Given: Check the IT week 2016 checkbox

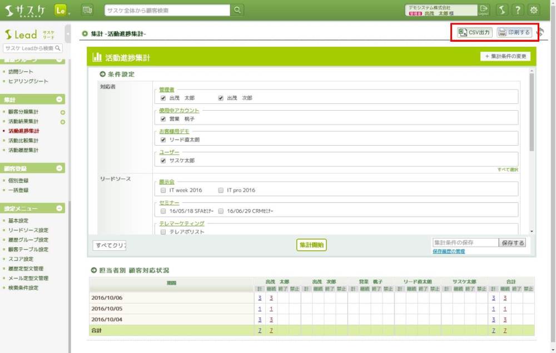Looking at the screenshot, I should tap(163, 190).
